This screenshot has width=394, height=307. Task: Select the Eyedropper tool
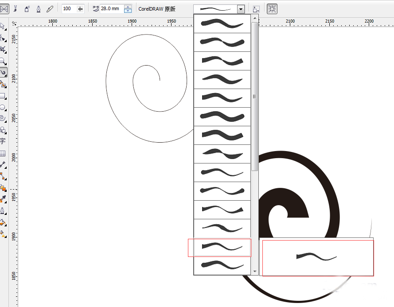click(x=3, y=199)
